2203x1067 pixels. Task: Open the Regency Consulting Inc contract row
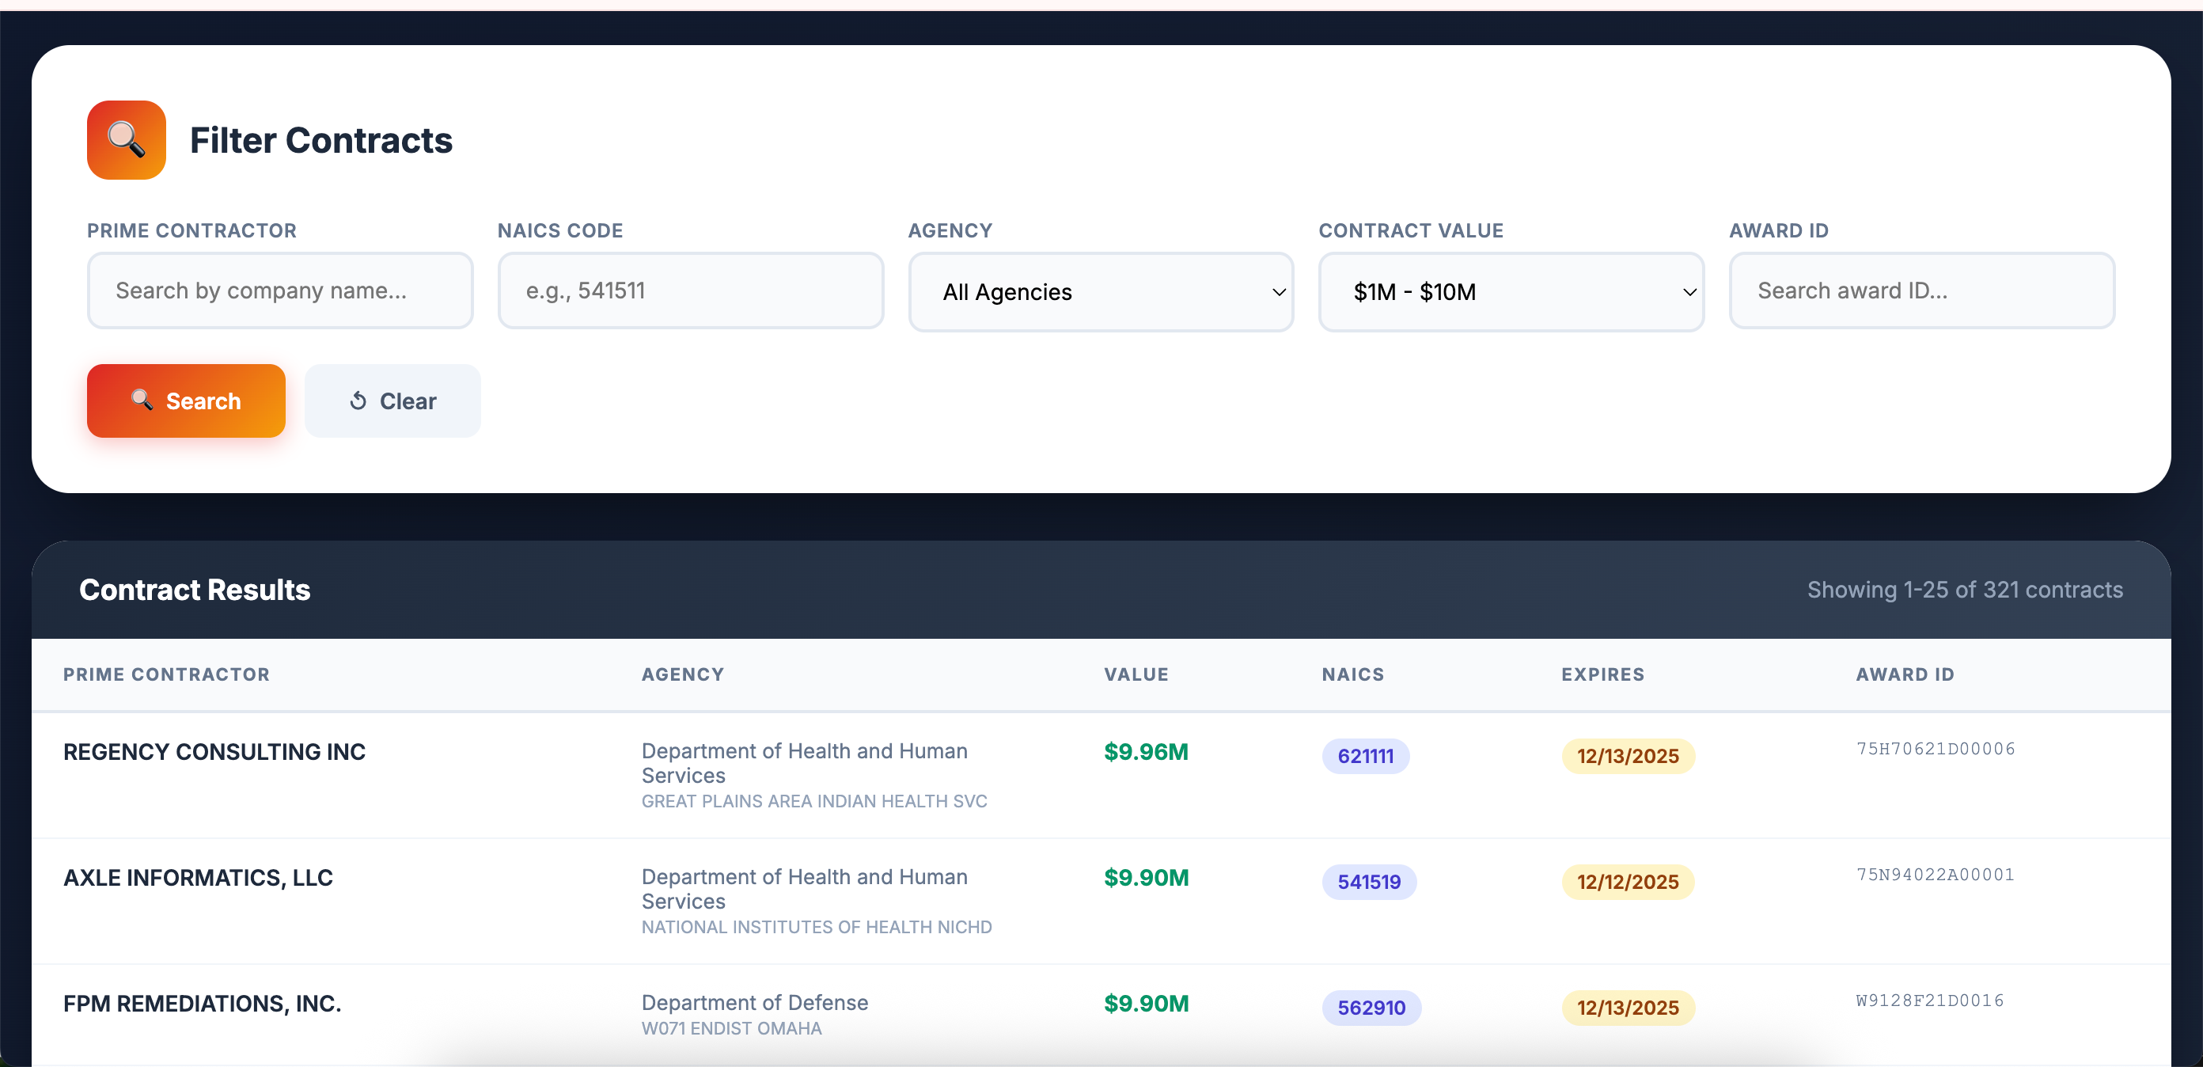214,752
